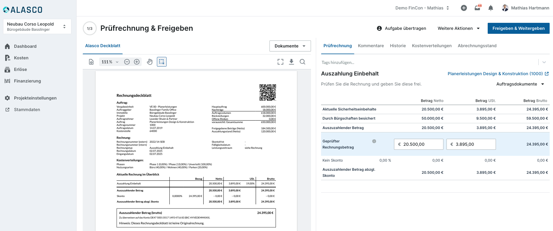Zoom in the PDF document viewer
The width and height of the screenshot is (553, 231).
137,62
